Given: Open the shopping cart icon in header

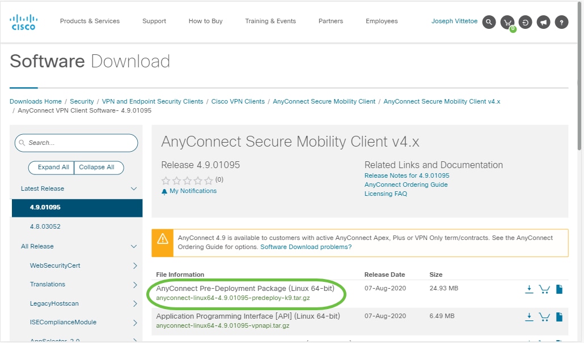Looking at the screenshot, I should coord(507,22).
